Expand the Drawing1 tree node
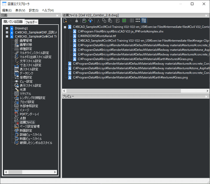210x184 pixels. point(7,28)
